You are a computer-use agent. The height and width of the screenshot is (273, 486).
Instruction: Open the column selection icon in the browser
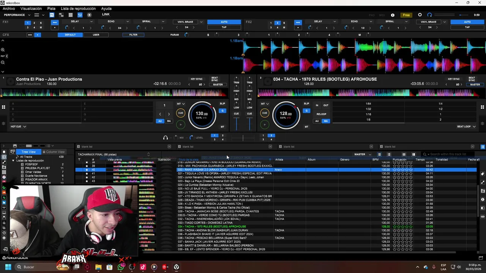(404, 154)
